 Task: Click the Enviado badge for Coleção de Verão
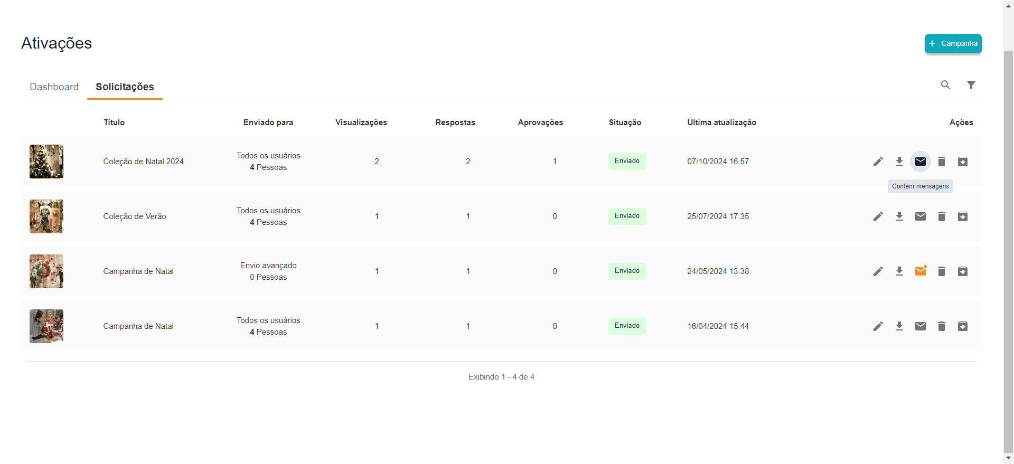[627, 216]
